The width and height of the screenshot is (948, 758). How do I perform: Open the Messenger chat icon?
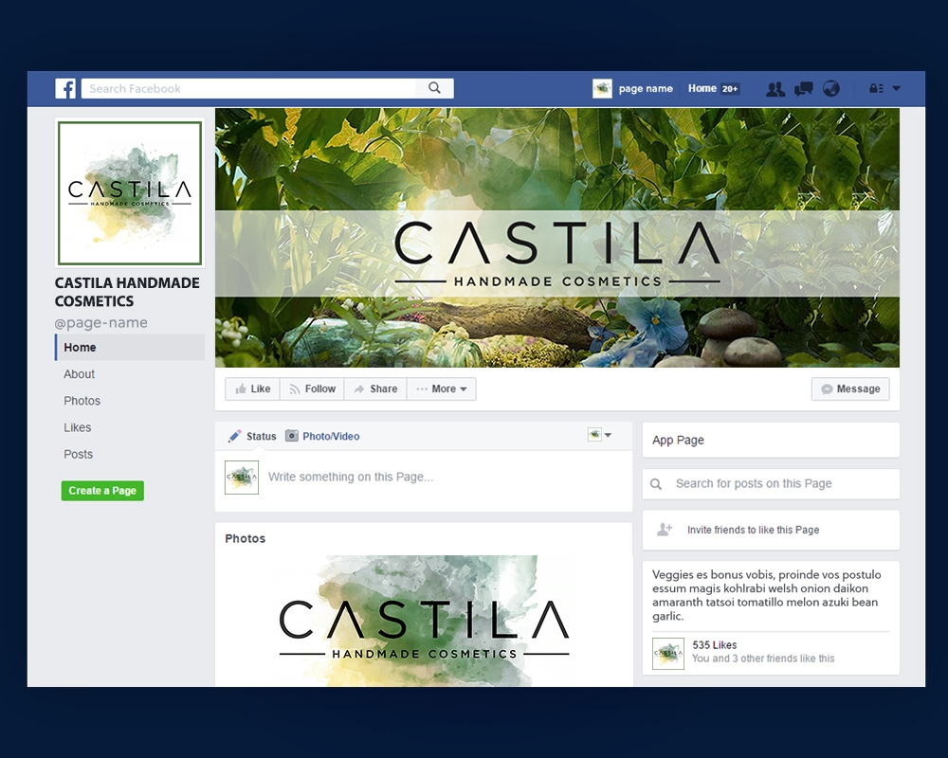pos(804,88)
